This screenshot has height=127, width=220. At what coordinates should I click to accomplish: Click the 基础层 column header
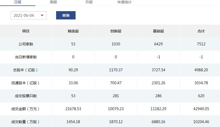[x=158, y=31]
